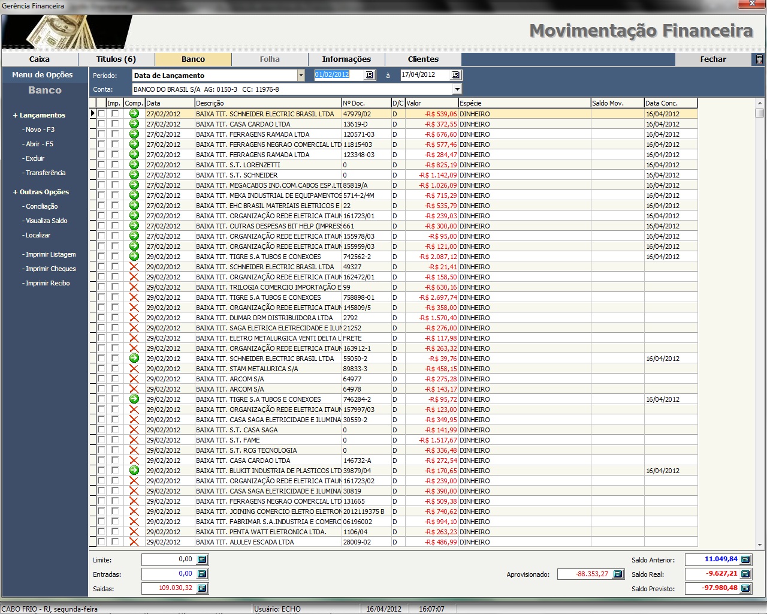
Task: Click red X icon on PENTA WATT ELETRONICA row
Action: 134,532
